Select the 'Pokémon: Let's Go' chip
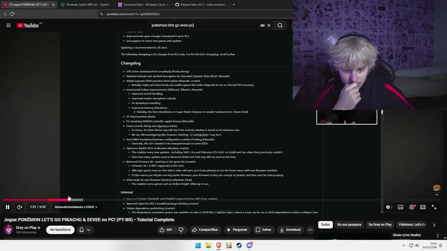 tap(412, 225)
